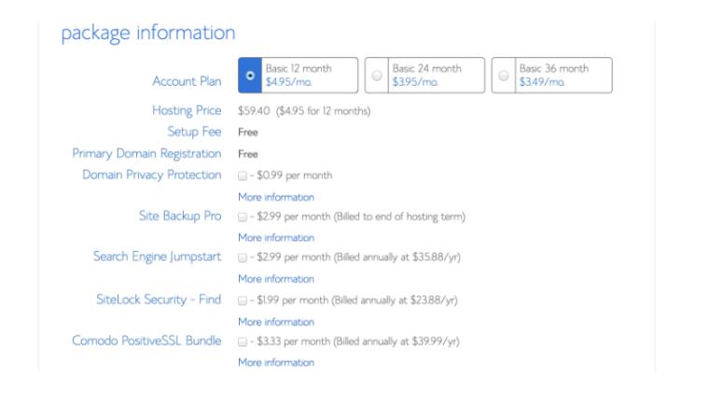709x407 pixels.
Task: Click the SiteLock Security - Find label
Action: coord(159,300)
